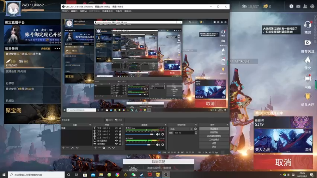Open the 传火 flame icon
Image resolution: width=317 pixels, height=178 pixels.
pyautogui.click(x=307, y=61)
